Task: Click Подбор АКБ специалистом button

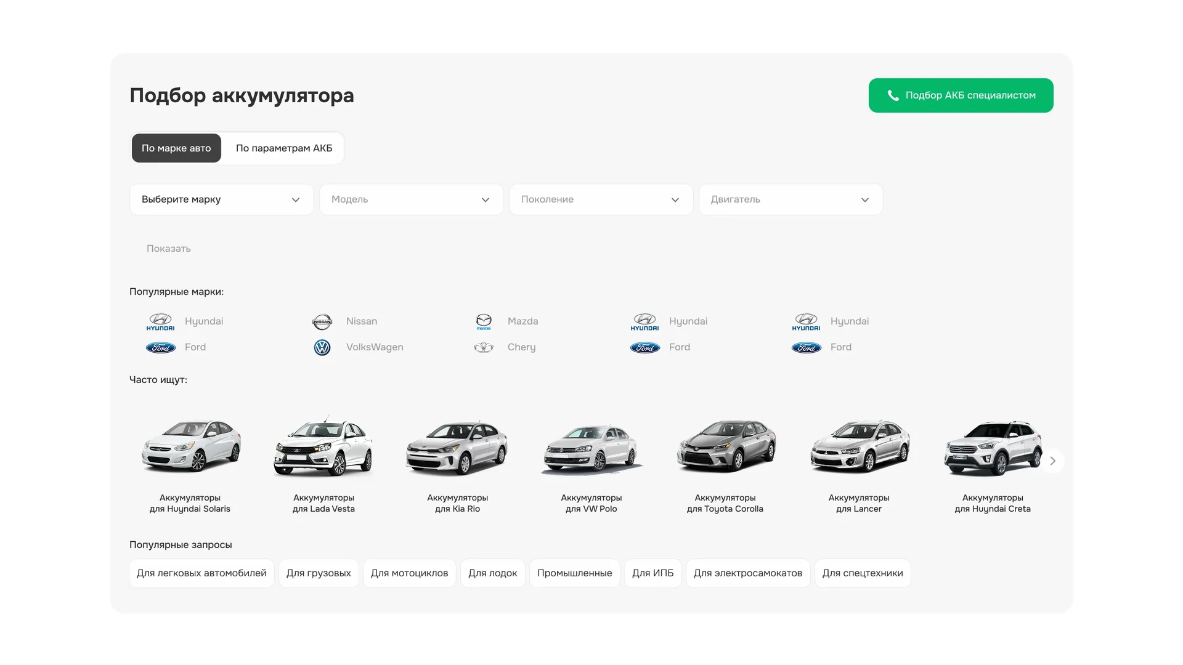Action: pyautogui.click(x=961, y=95)
